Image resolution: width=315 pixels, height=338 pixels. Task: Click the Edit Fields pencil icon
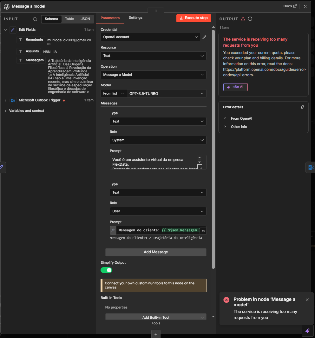coord(13,30)
